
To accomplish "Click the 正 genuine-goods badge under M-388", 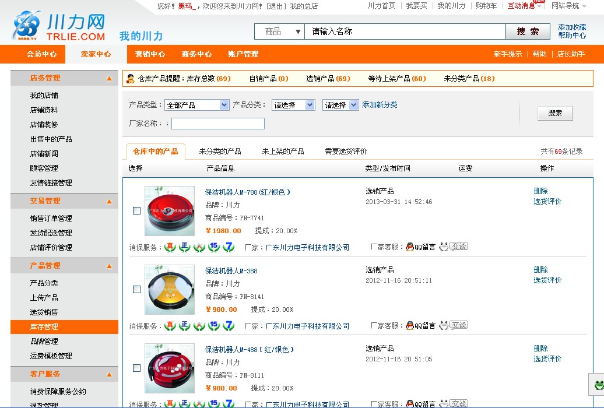I will [184, 325].
